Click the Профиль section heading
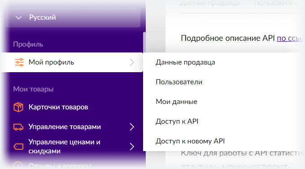Screen dimensions: 305x169 28,44
